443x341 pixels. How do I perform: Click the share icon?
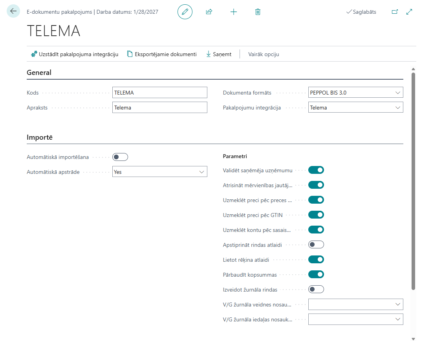209,12
